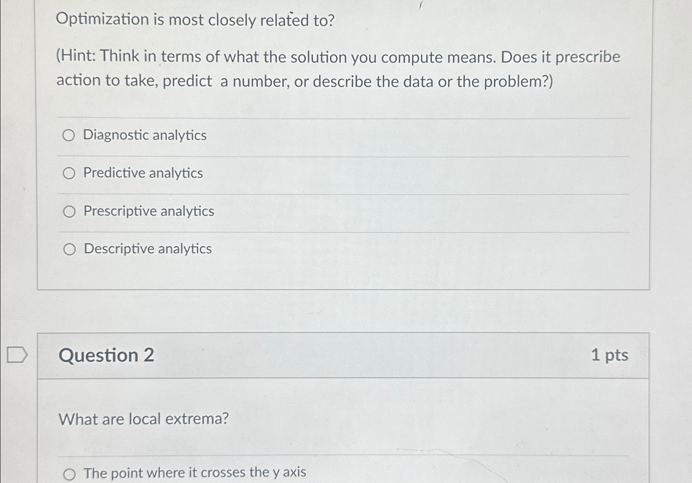Select the Diagnostic analytics answer option
The image size is (692, 483).
(x=69, y=135)
